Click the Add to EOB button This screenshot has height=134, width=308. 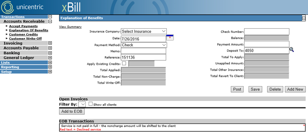point(72,111)
